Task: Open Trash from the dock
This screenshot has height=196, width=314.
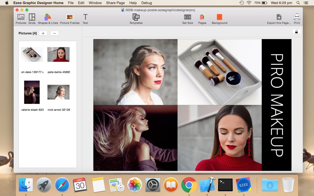Action: pos(288,185)
